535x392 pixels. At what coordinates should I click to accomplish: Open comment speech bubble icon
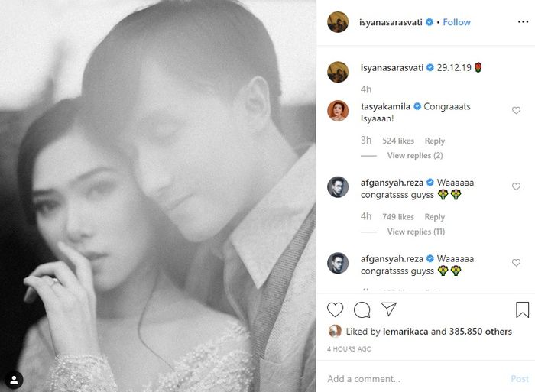pyautogui.click(x=362, y=309)
